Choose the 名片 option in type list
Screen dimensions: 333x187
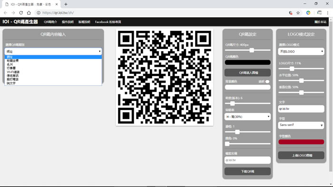(x=53, y=65)
